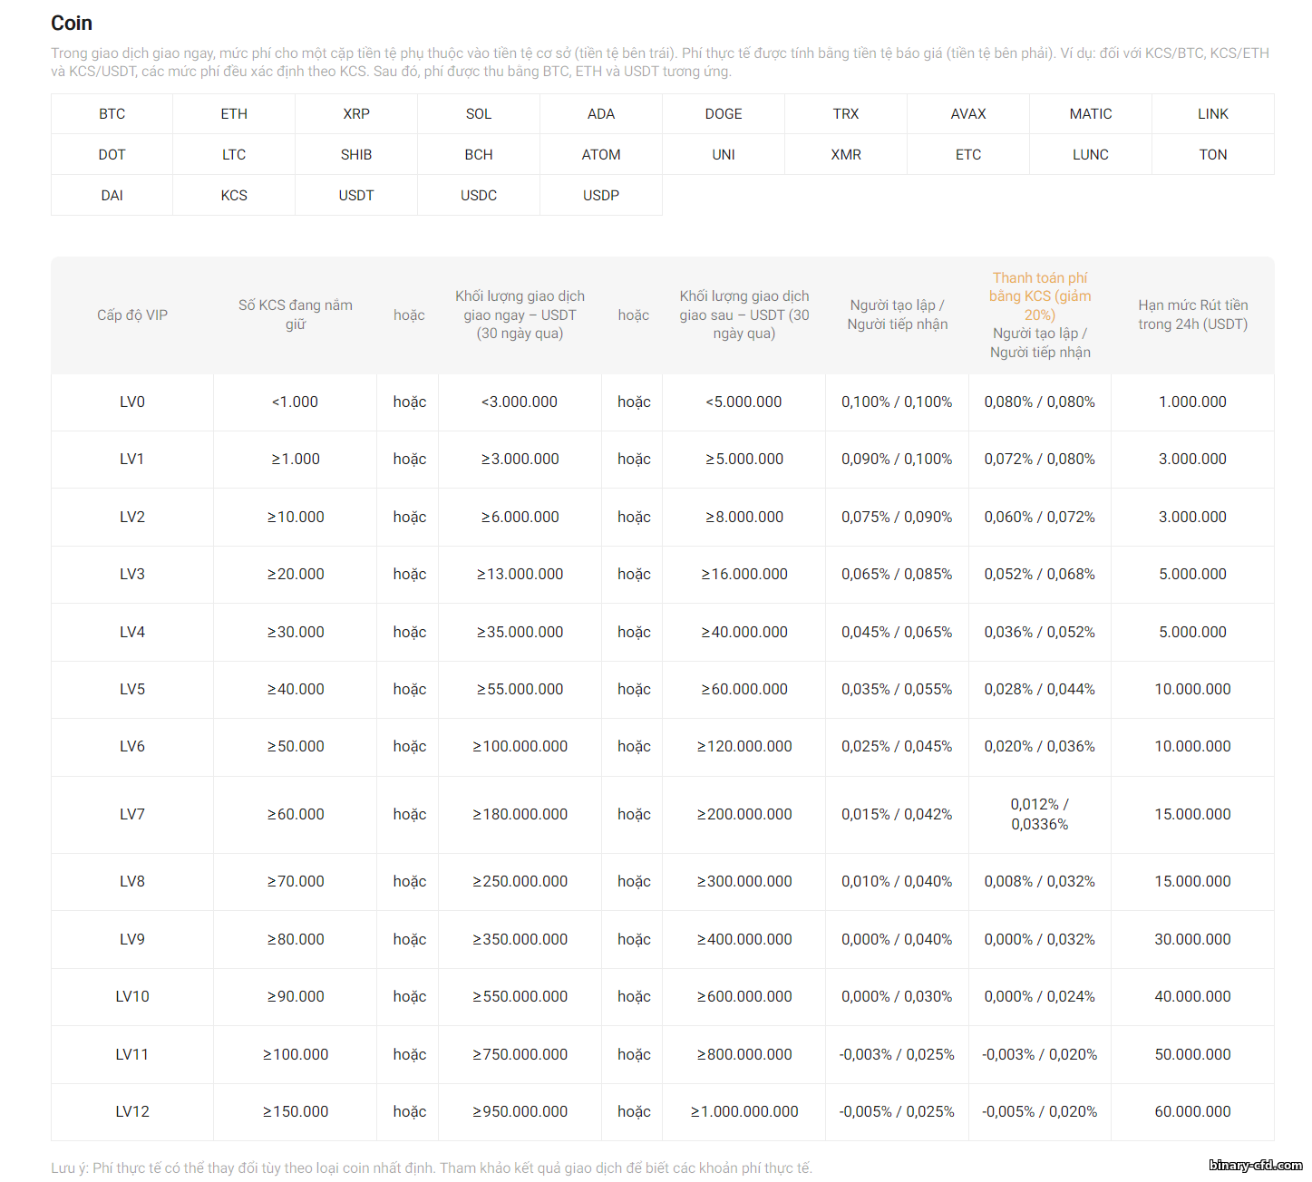This screenshot has height=1182, width=1312.
Task: Click the Coin section heading
Action: click(x=72, y=24)
